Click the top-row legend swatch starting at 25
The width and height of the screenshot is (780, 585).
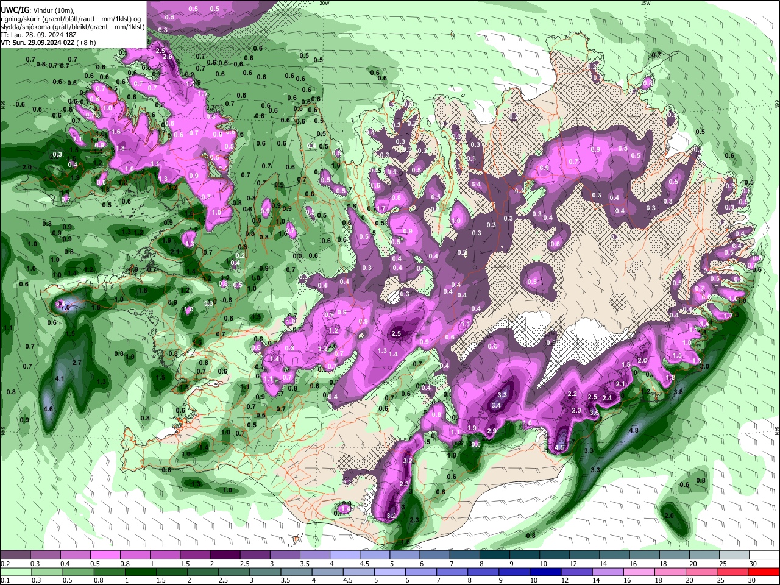734,555
